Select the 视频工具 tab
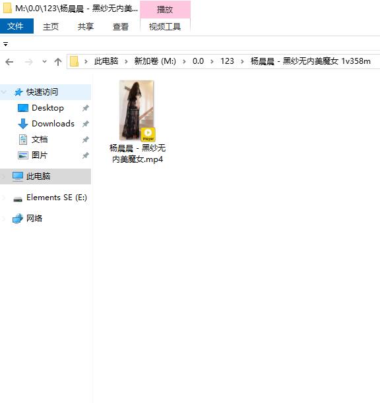Viewport: 380px width, 403px height. pyautogui.click(x=165, y=26)
